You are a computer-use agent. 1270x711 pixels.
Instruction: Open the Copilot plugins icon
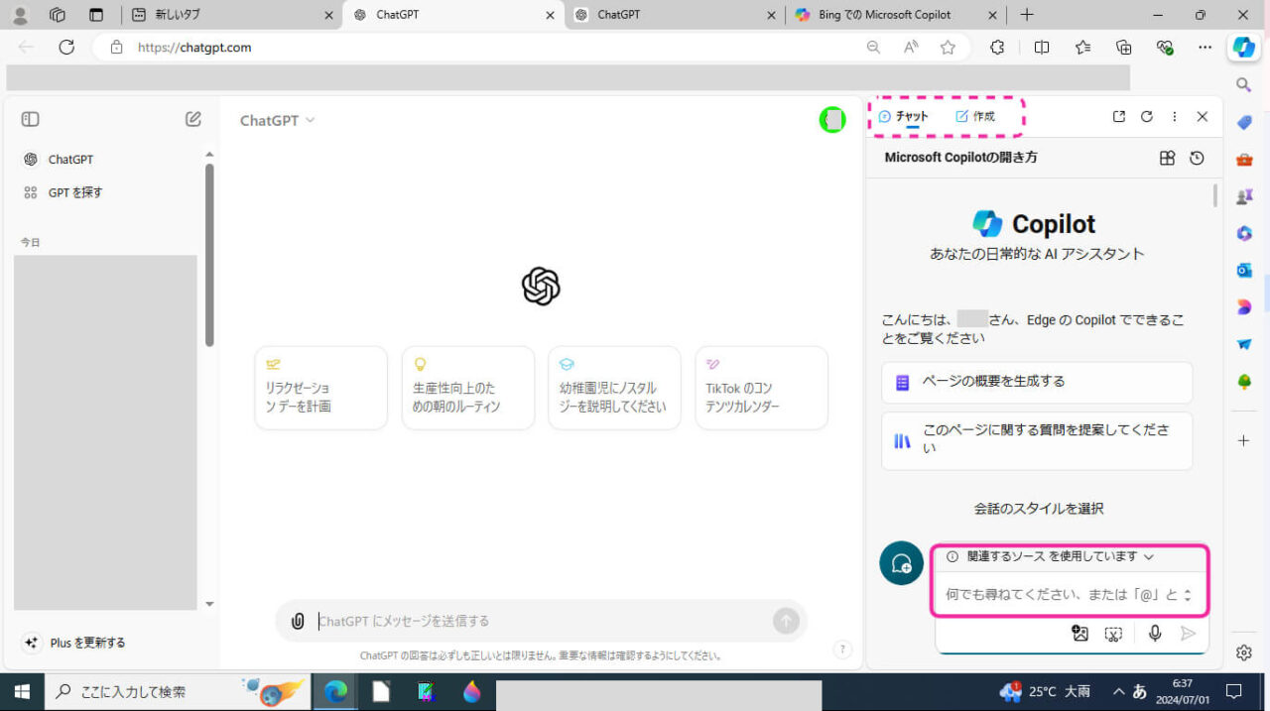pos(1168,159)
